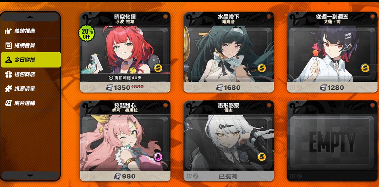Click the calendar icon beside 繩網會員
This screenshot has width=379, height=187.
[8, 45]
